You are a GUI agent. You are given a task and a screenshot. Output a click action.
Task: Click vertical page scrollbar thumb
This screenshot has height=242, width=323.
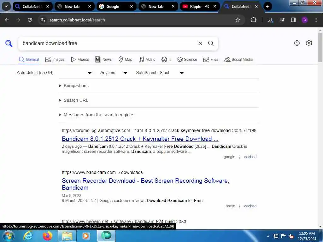pos(320,47)
